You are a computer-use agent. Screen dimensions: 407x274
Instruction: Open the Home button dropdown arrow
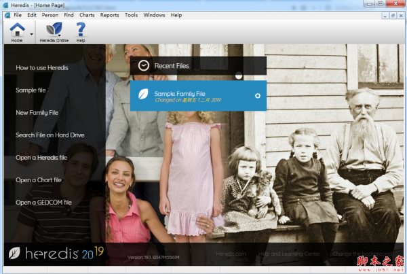pos(32,34)
